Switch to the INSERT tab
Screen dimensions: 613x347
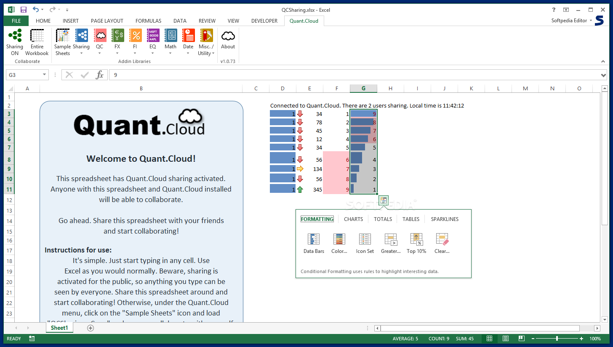point(71,21)
